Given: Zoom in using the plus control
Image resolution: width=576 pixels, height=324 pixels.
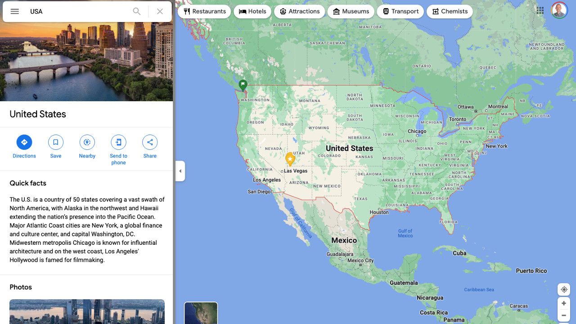Looking at the screenshot, I should point(564,303).
